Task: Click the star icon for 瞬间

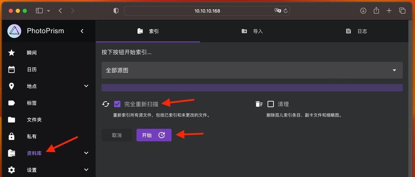Action: [x=12, y=53]
